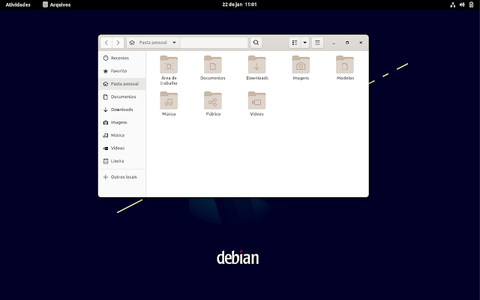Open Lixeira in the sidebar

122,161
